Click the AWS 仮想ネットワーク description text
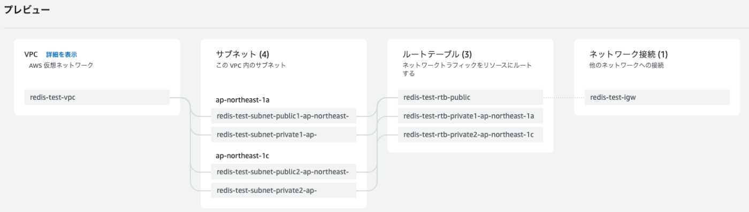 (61, 65)
